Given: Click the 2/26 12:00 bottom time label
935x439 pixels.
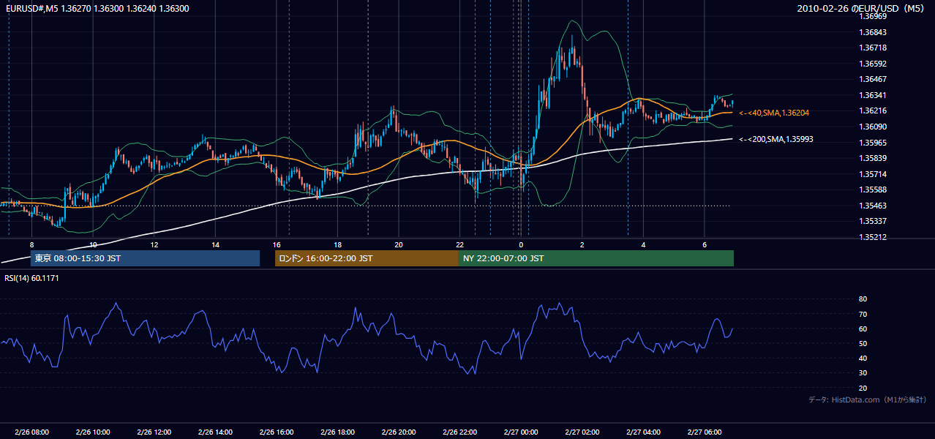Looking at the screenshot, I should pyautogui.click(x=154, y=432).
